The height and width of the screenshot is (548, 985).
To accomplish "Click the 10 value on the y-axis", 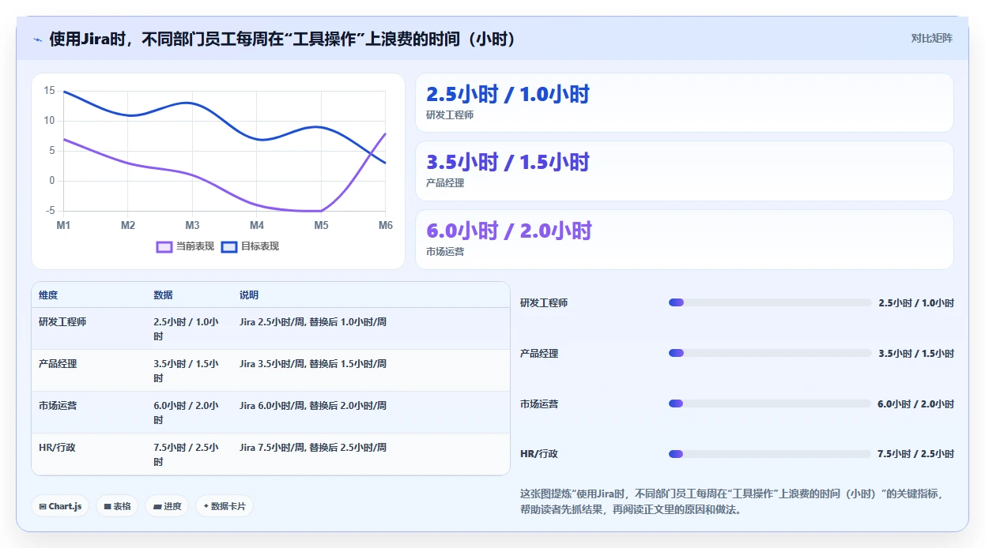I will [x=49, y=121].
